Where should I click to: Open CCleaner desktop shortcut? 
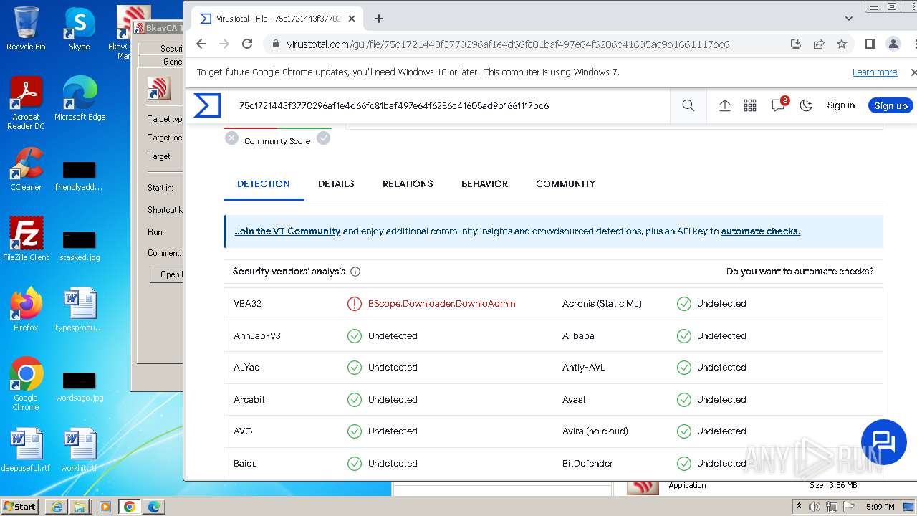[x=26, y=169]
